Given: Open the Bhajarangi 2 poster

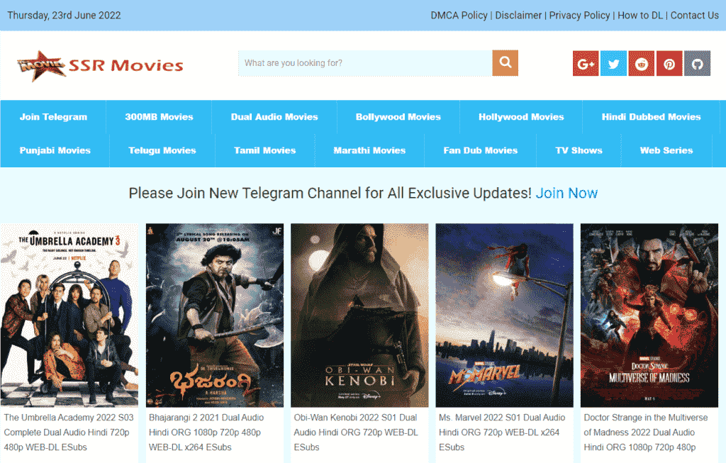Looking at the screenshot, I should coord(215,316).
